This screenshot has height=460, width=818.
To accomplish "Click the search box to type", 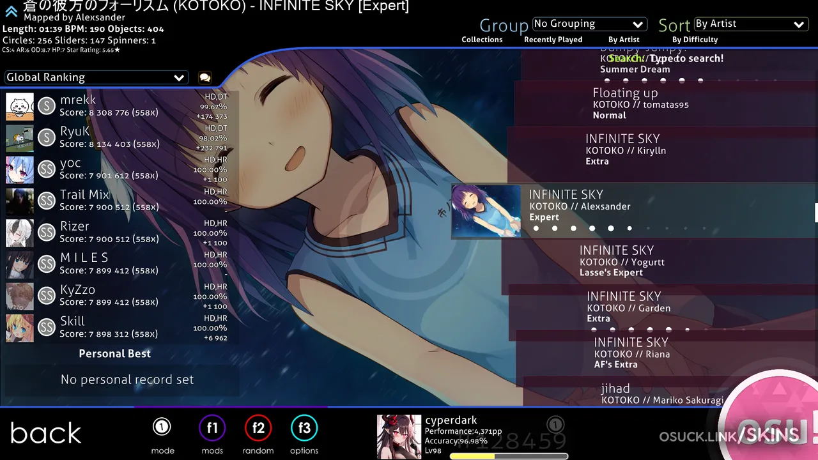I will (666, 58).
